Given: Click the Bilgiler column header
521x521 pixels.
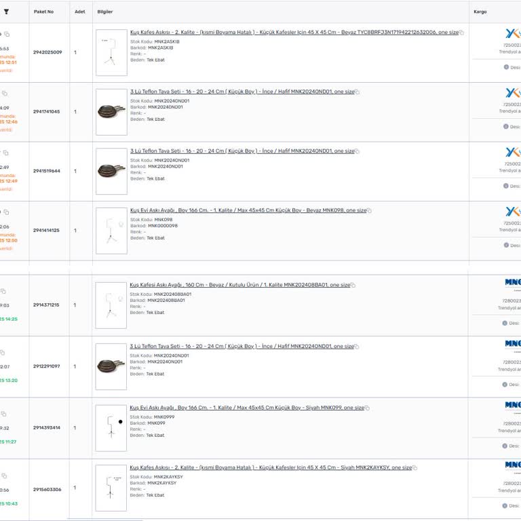Looking at the screenshot, I should pos(105,12).
